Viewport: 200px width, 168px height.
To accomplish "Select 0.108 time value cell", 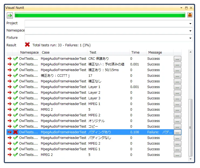I will (x=135, y=132).
